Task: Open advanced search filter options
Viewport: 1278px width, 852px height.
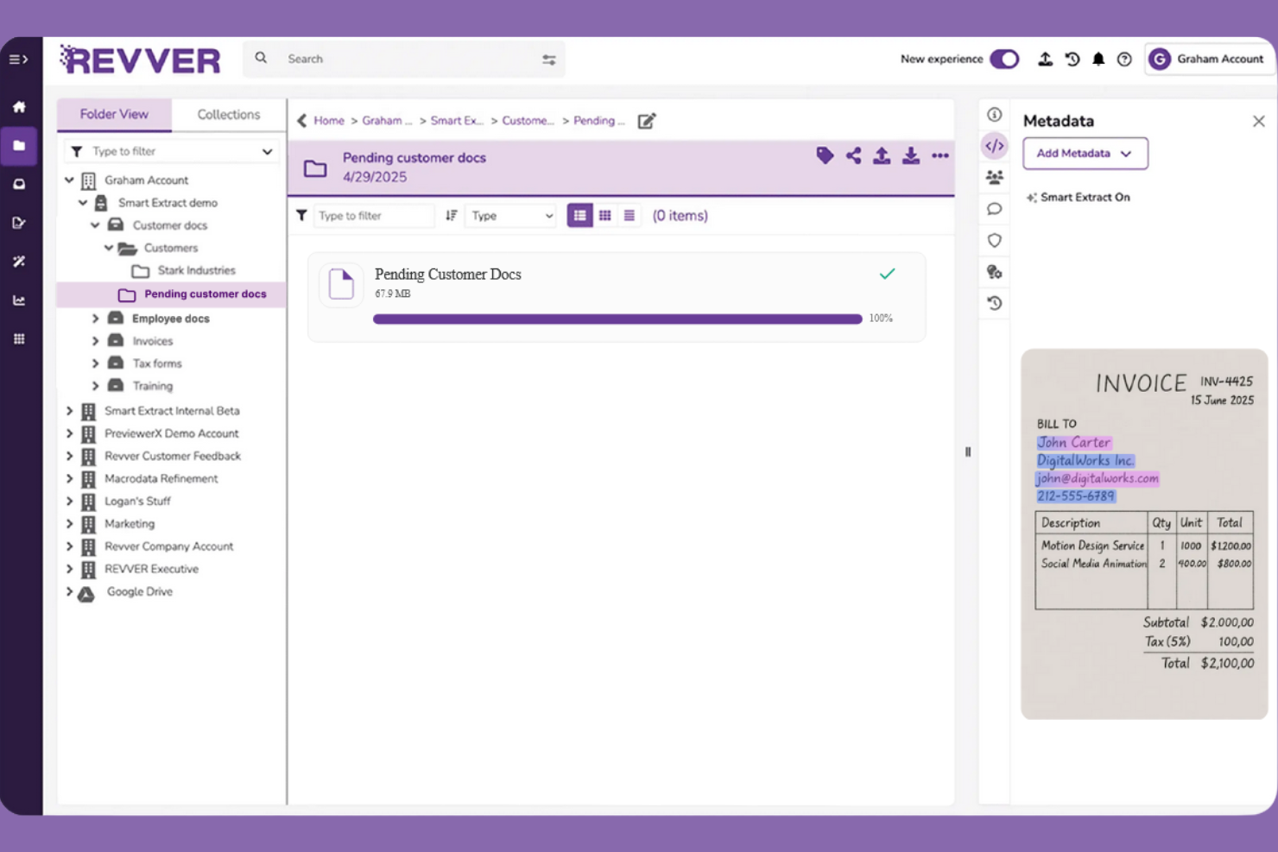Action: pos(548,60)
